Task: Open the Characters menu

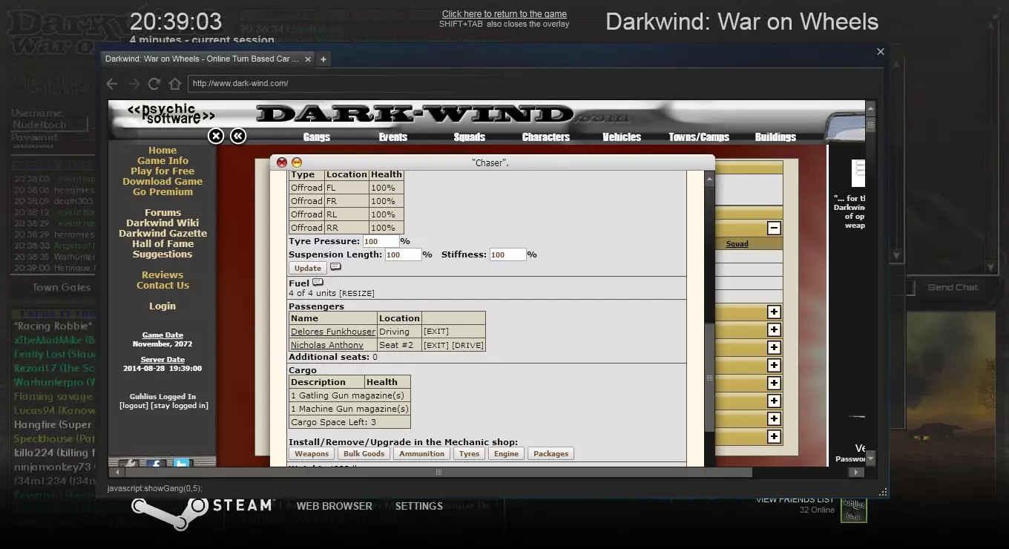Action: (x=546, y=137)
